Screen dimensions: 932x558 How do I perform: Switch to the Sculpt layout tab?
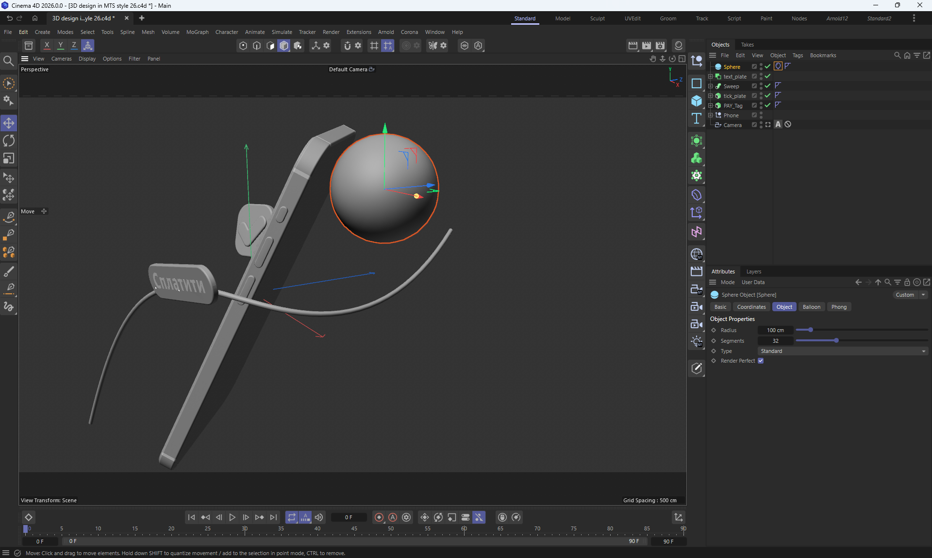click(597, 18)
